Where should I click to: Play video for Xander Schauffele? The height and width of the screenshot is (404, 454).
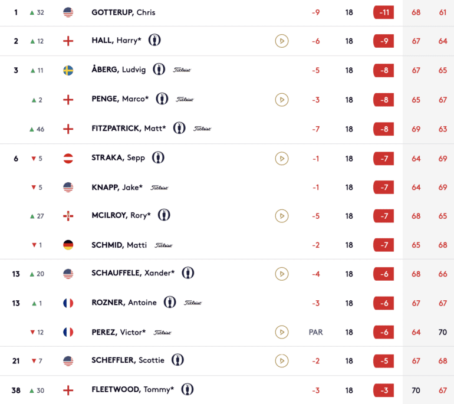pyautogui.click(x=281, y=274)
